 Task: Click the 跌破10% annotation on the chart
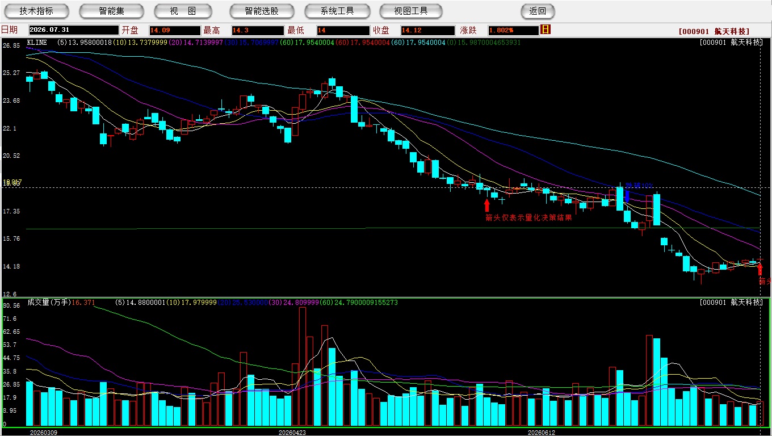[640, 186]
